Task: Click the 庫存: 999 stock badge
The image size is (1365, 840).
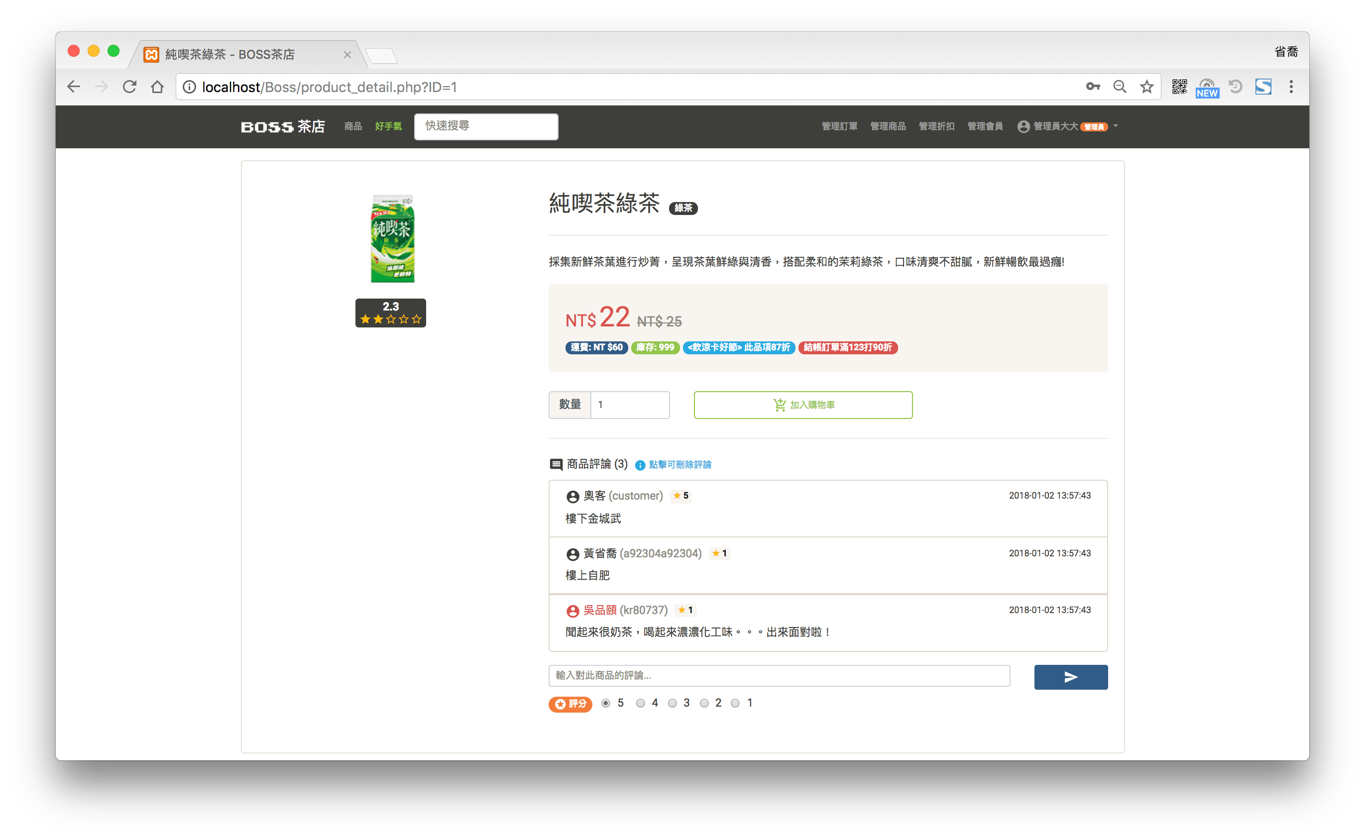Action: coord(655,347)
